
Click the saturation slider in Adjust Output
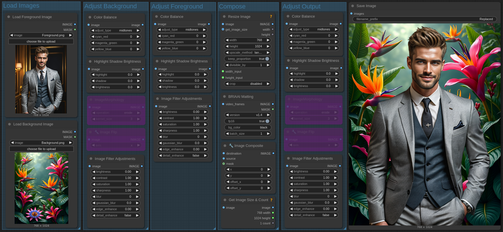tap(313, 184)
